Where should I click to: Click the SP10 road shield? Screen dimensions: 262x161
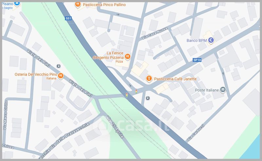point(197,60)
